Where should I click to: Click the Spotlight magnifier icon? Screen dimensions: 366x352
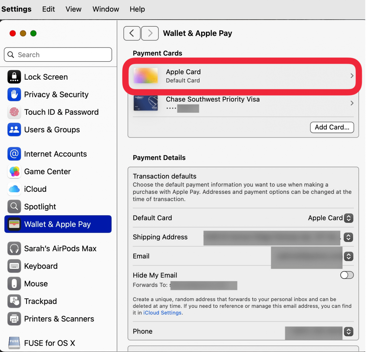tap(14, 207)
